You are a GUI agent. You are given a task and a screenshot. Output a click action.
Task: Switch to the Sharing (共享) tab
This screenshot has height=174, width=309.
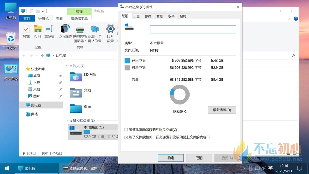pos(160,17)
